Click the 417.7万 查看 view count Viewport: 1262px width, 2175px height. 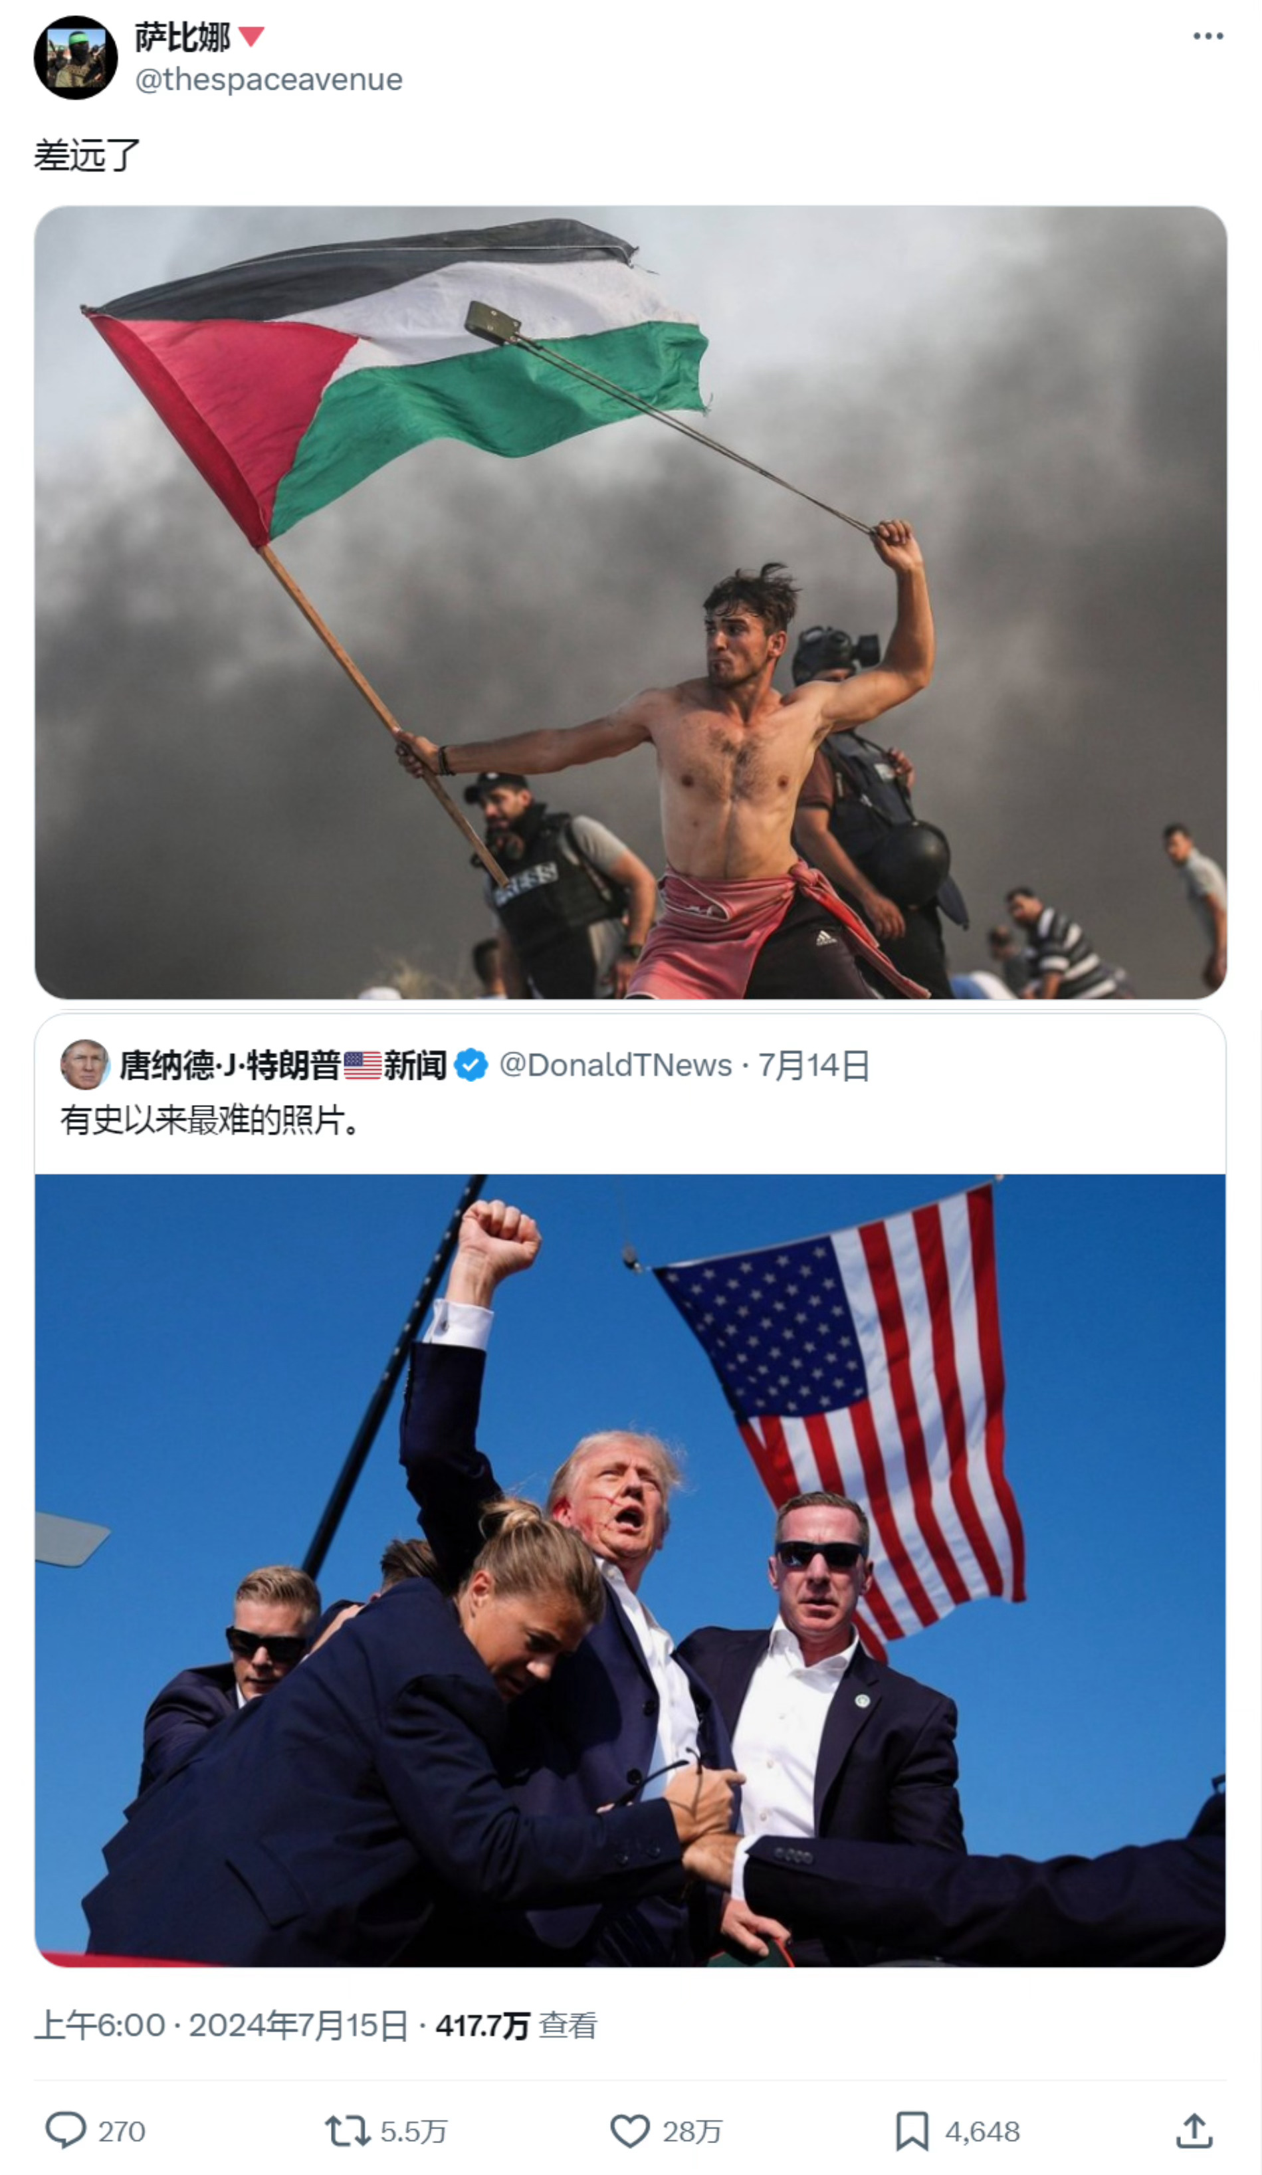click(x=516, y=2025)
